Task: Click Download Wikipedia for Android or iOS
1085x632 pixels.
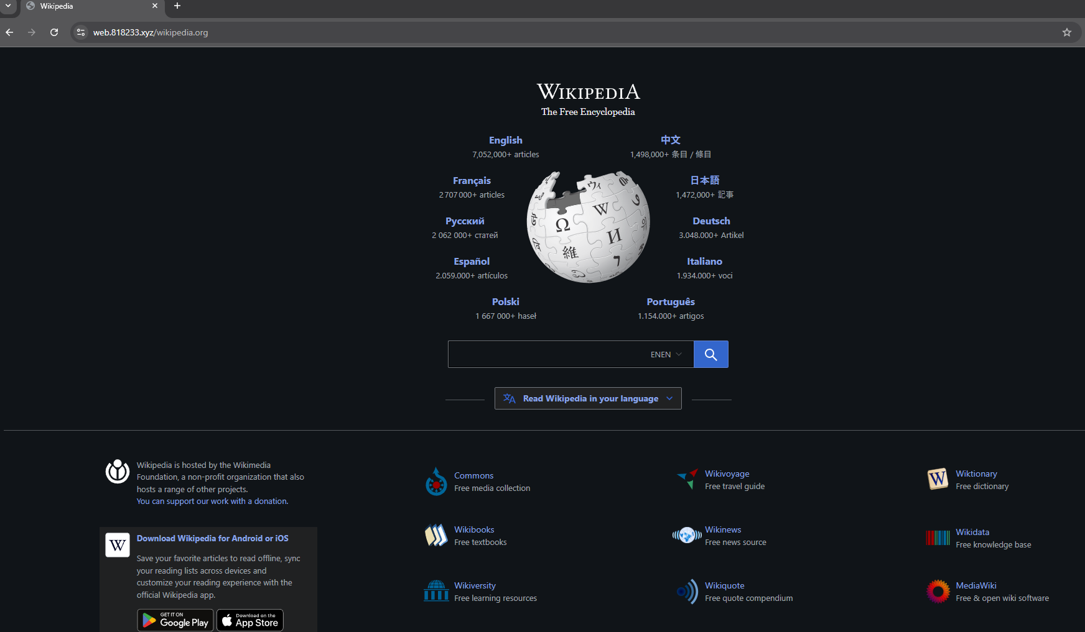Action: coord(213,539)
